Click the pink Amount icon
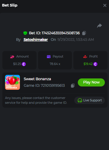Viewport: 109px width, 150px height. click(12, 57)
